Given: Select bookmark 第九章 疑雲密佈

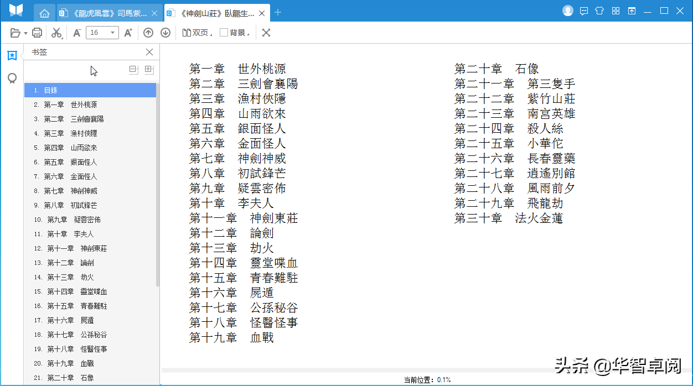Looking at the screenshot, I should pyautogui.click(x=90, y=220).
